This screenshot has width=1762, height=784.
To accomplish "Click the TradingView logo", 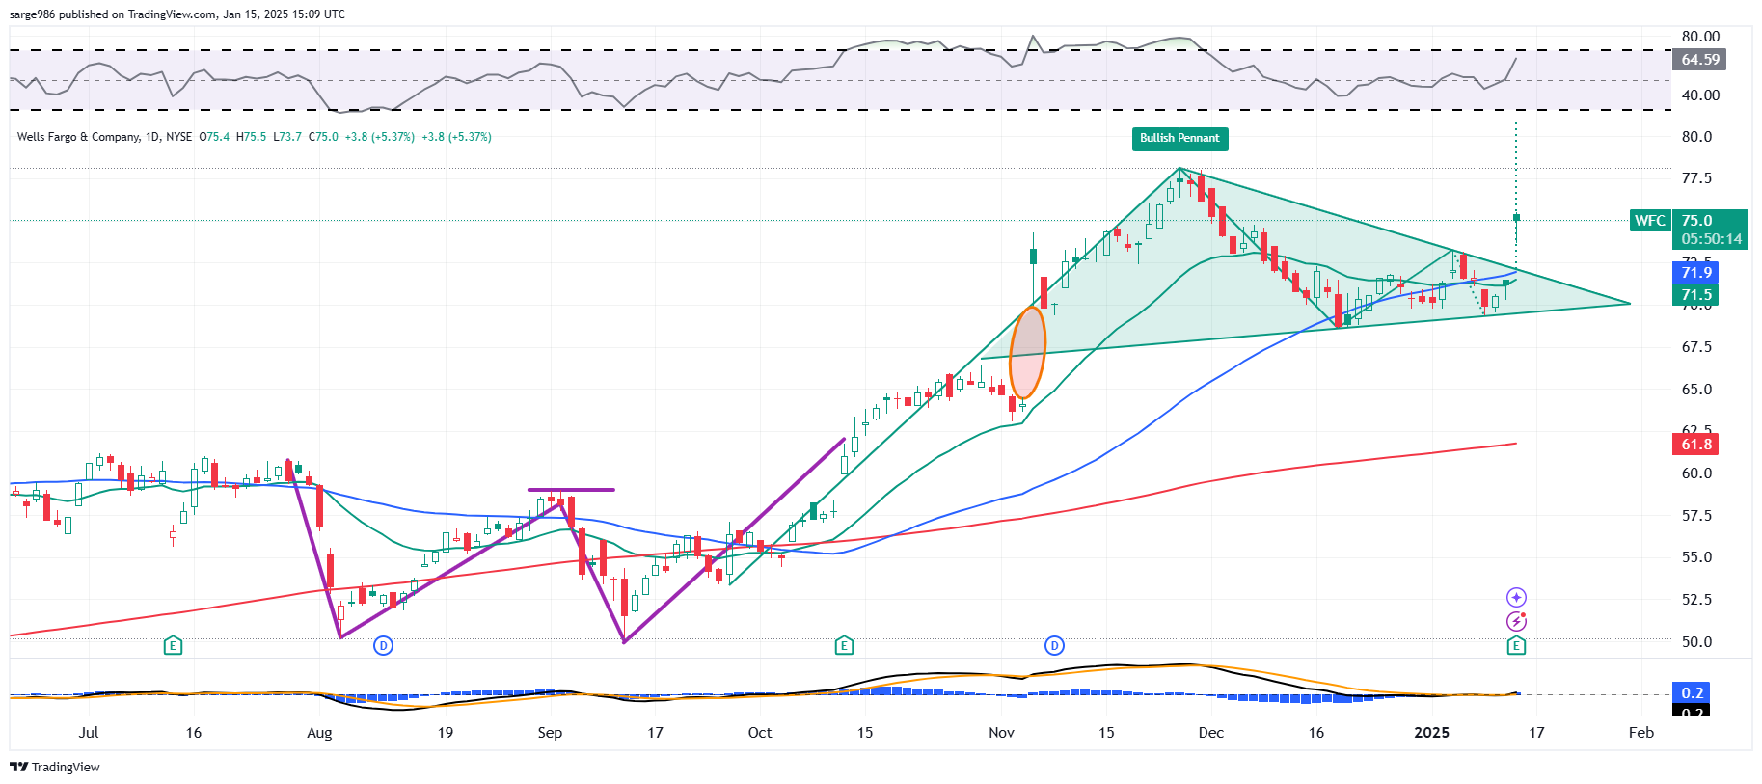I will tap(55, 767).
